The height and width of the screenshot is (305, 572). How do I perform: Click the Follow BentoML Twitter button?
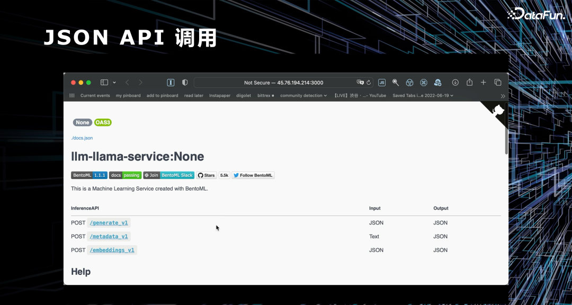coord(253,175)
